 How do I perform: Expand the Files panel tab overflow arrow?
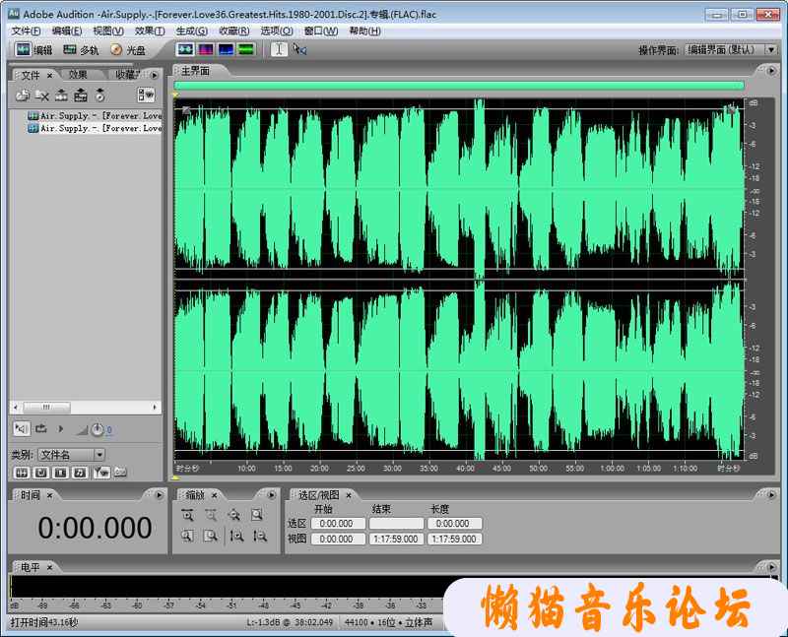tap(155, 76)
